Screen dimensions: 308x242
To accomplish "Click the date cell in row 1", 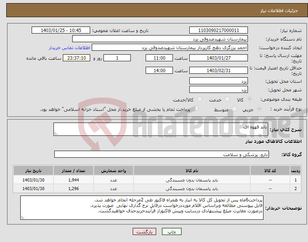I will click(x=34, y=180).
